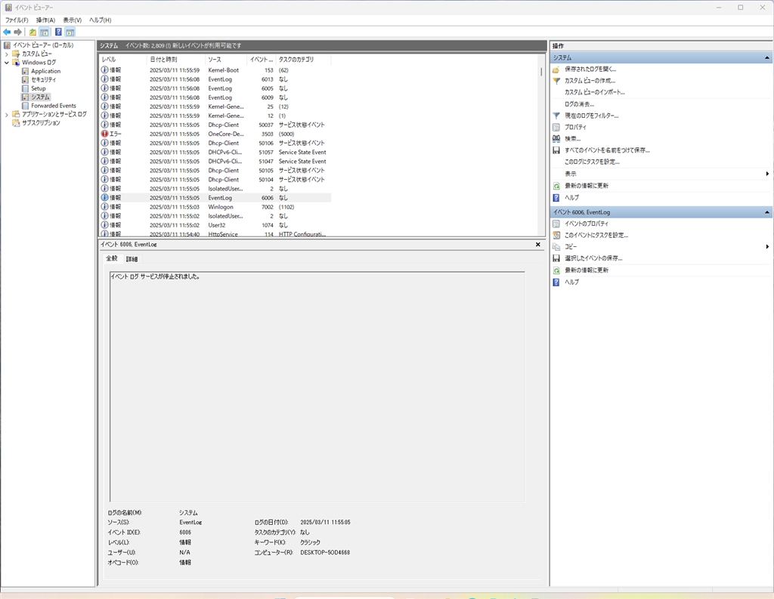Open the コピー submenu arrow
Image resolution: width=774 pixels, height=599 pixels.
767,247
